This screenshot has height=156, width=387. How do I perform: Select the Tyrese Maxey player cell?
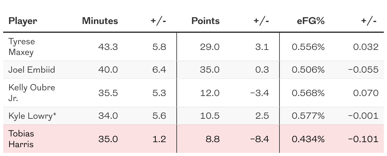click(22, 47)
